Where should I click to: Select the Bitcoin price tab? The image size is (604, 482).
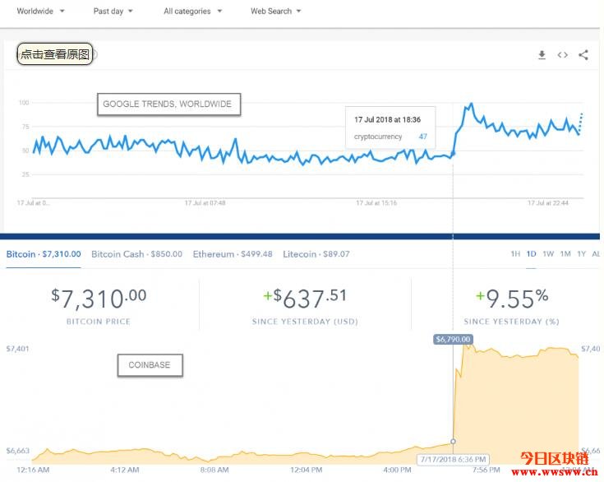[x=44, y=254]
